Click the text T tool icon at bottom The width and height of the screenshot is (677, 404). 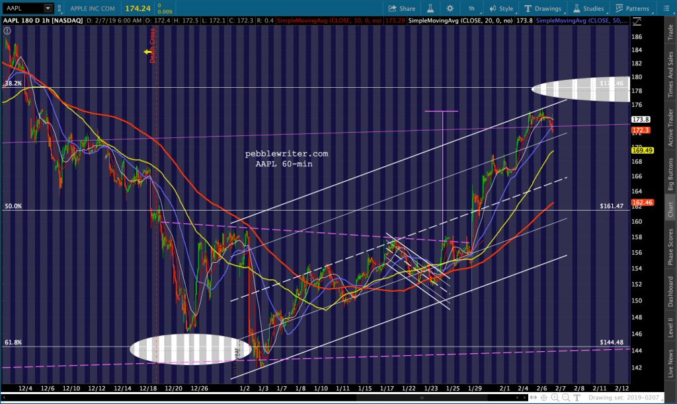(577, 397)
